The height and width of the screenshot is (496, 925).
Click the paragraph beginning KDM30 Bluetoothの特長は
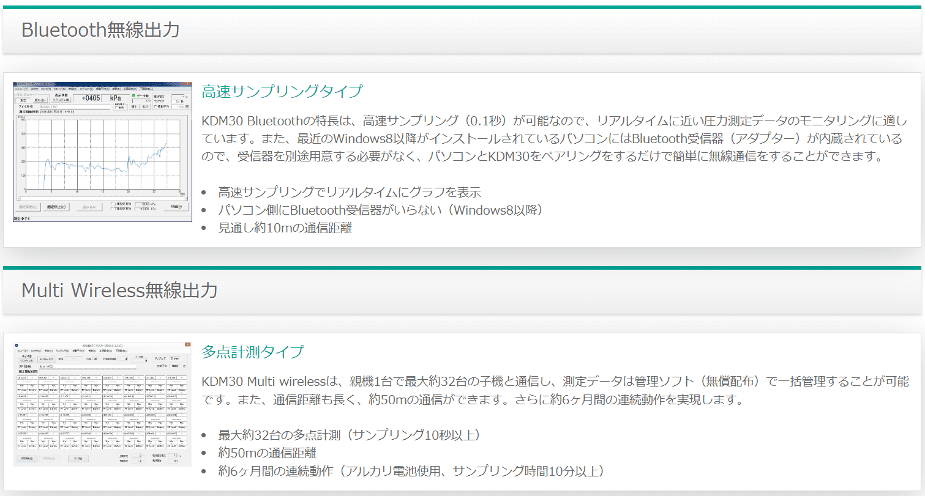click(x=554, y=139)
